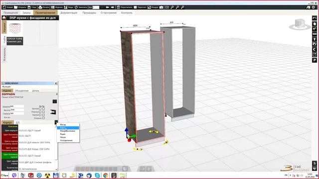Viewport: 319px width, 179px height.
Task: Open the Viber icon in taskbar
Action: click(x=14, y=176)
